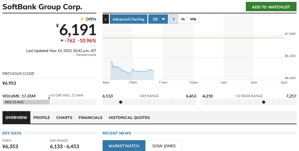The image size is (299, 151).
Task: Click the Open value ¥6,353
Action: [x=10, y=146]
